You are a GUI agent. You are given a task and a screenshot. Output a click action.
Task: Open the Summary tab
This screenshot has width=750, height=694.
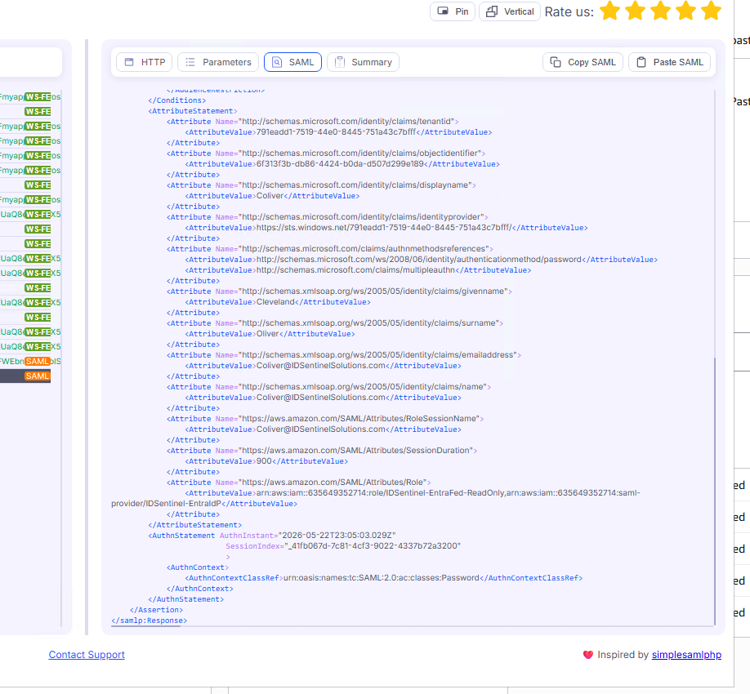363,62
